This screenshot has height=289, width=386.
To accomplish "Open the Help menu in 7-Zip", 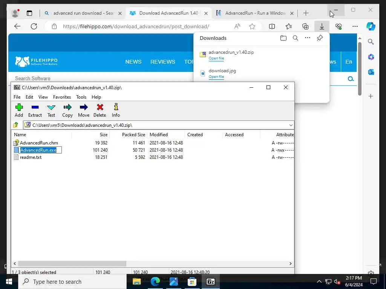I will coord(96,97).
